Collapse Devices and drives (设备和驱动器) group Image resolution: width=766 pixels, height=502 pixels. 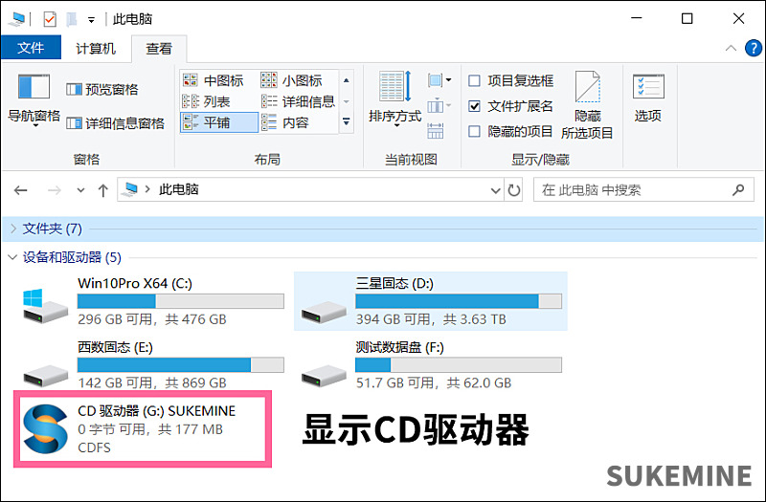tap(12, 257)
